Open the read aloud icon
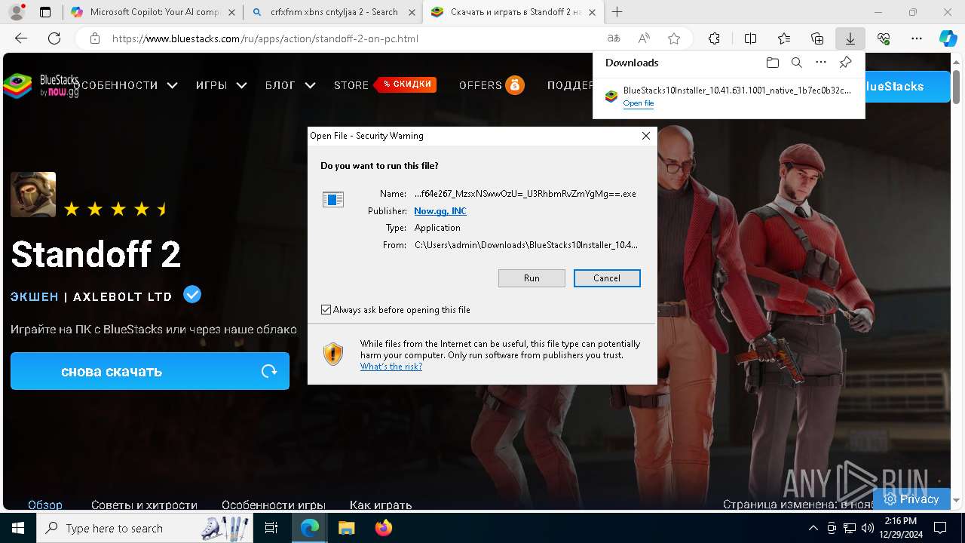 tap(644, 38)
